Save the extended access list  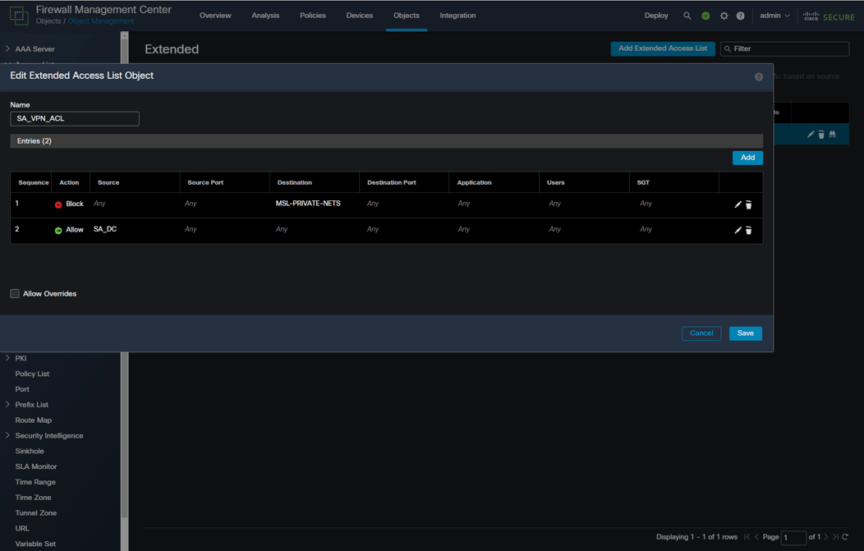point(746,333)
